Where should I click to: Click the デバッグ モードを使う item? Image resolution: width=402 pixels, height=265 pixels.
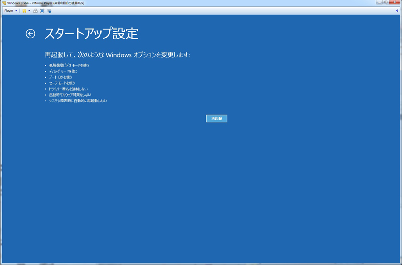click(x=63, y=71)
